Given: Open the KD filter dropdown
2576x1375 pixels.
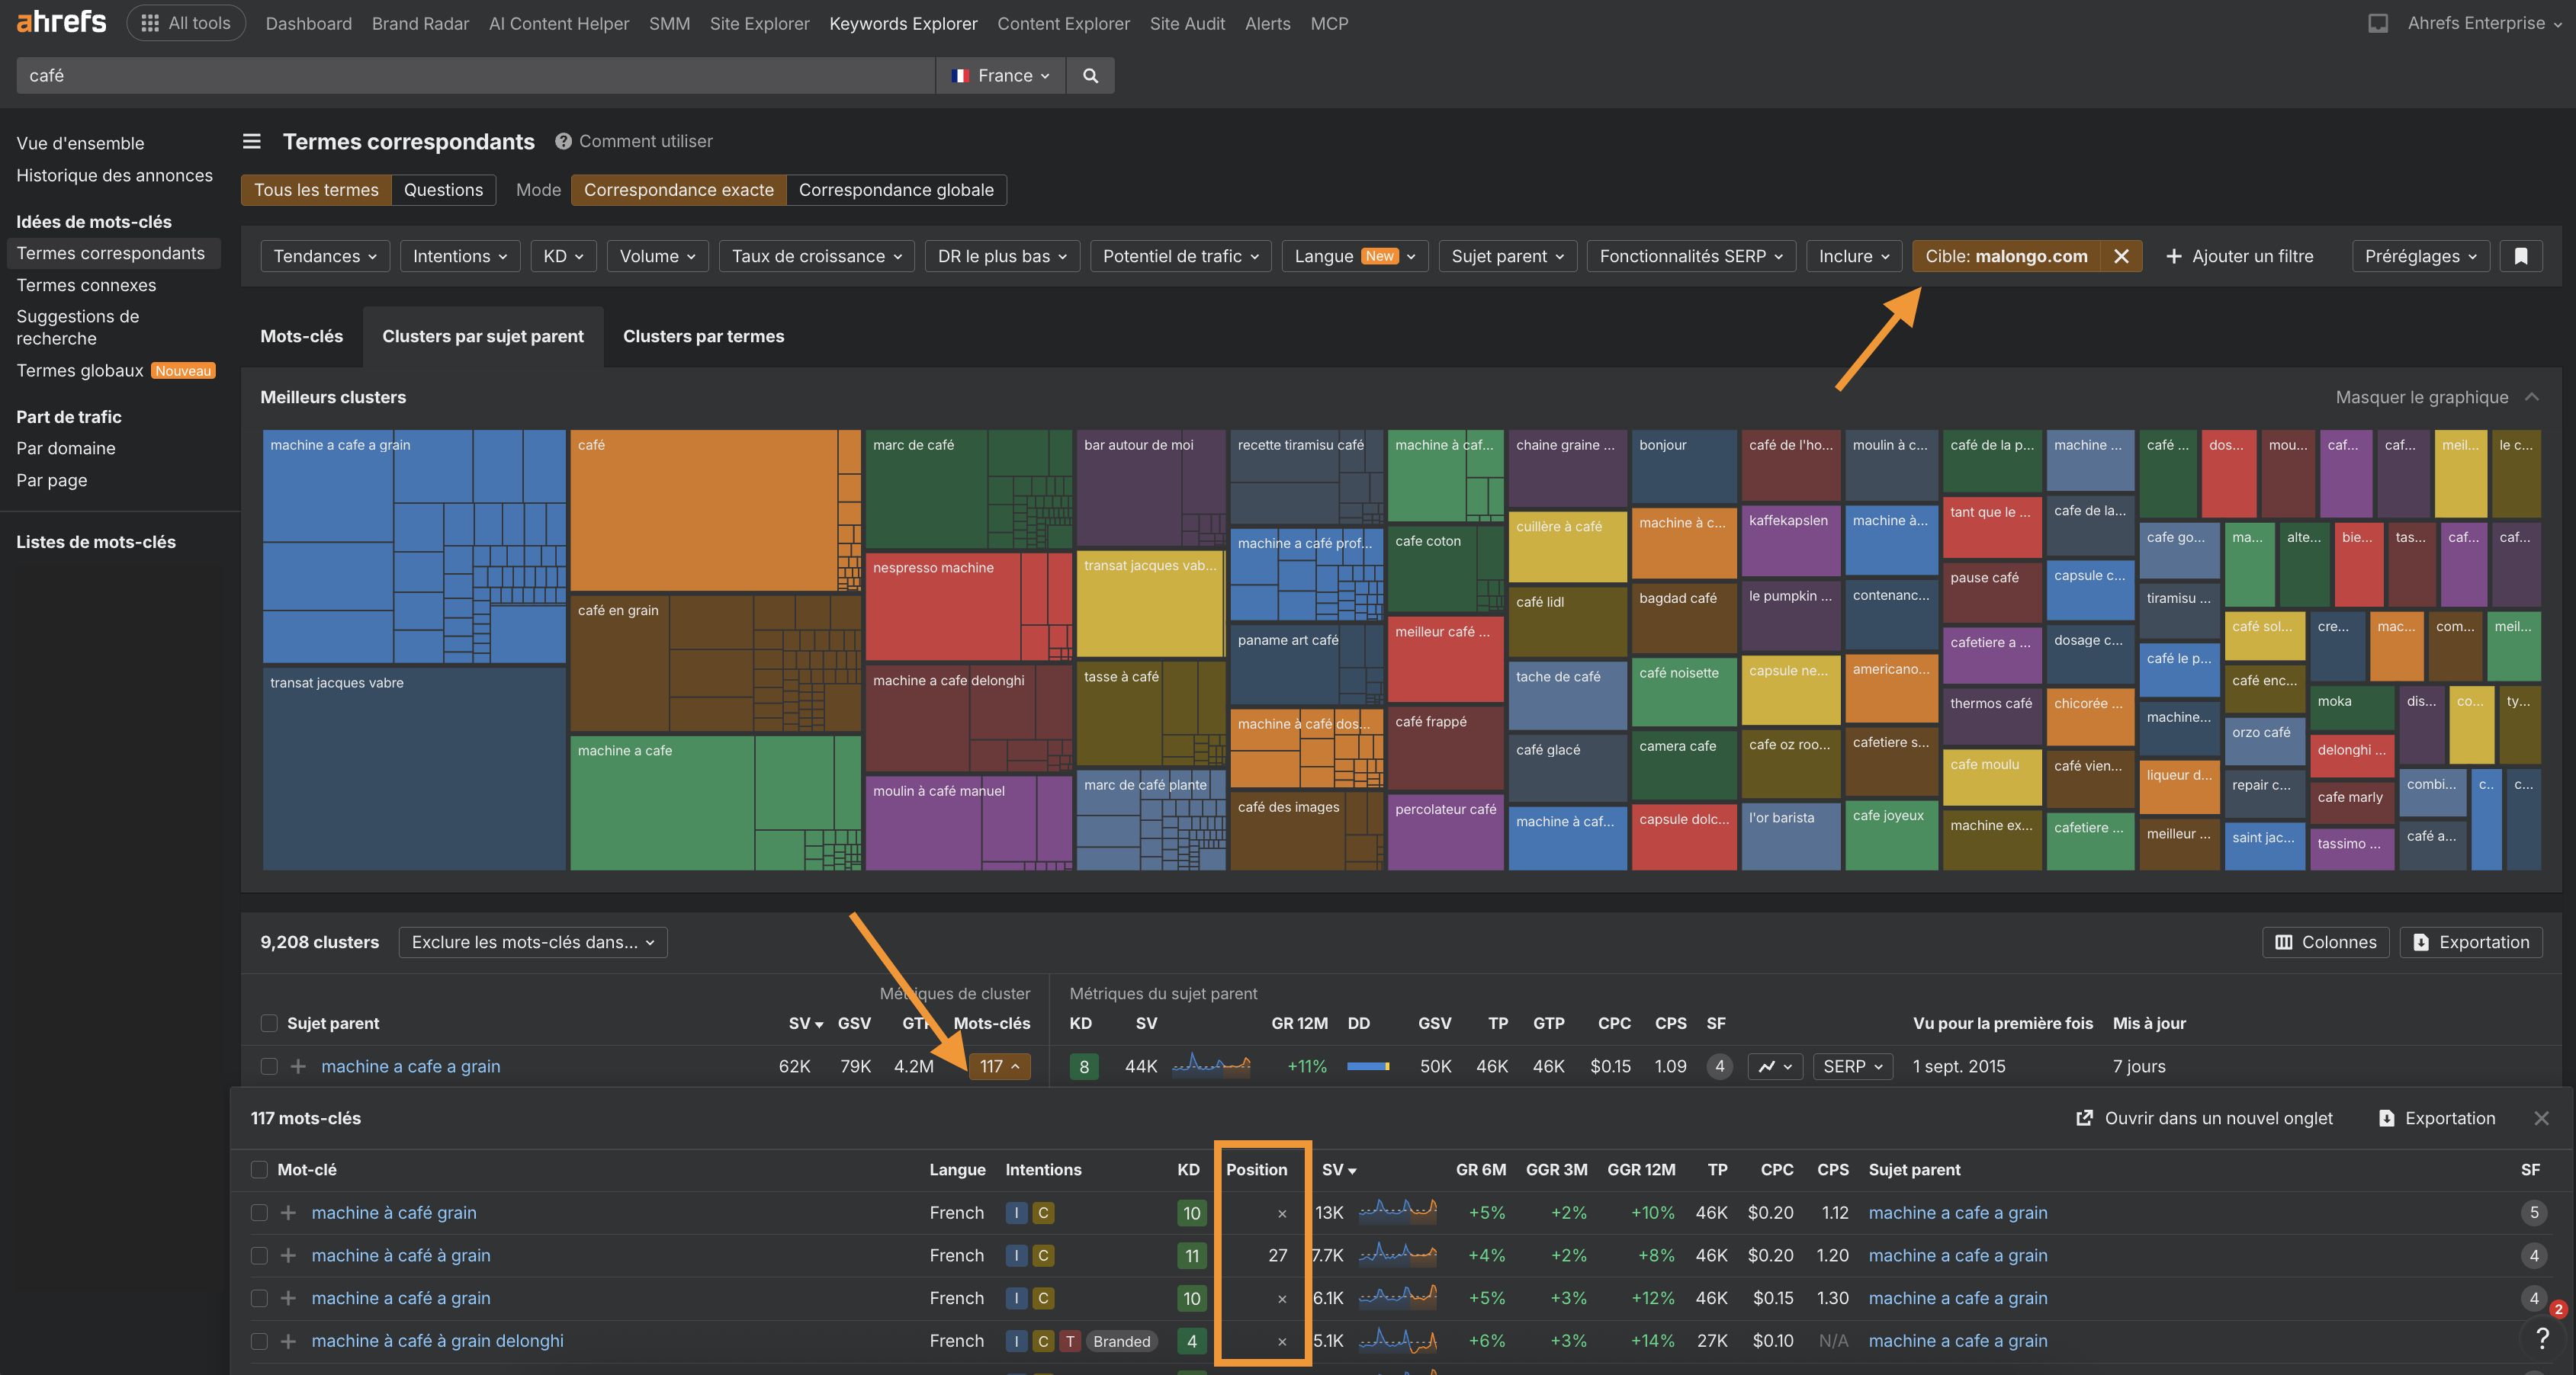Looking at the screenshot, I should point(562,256).
